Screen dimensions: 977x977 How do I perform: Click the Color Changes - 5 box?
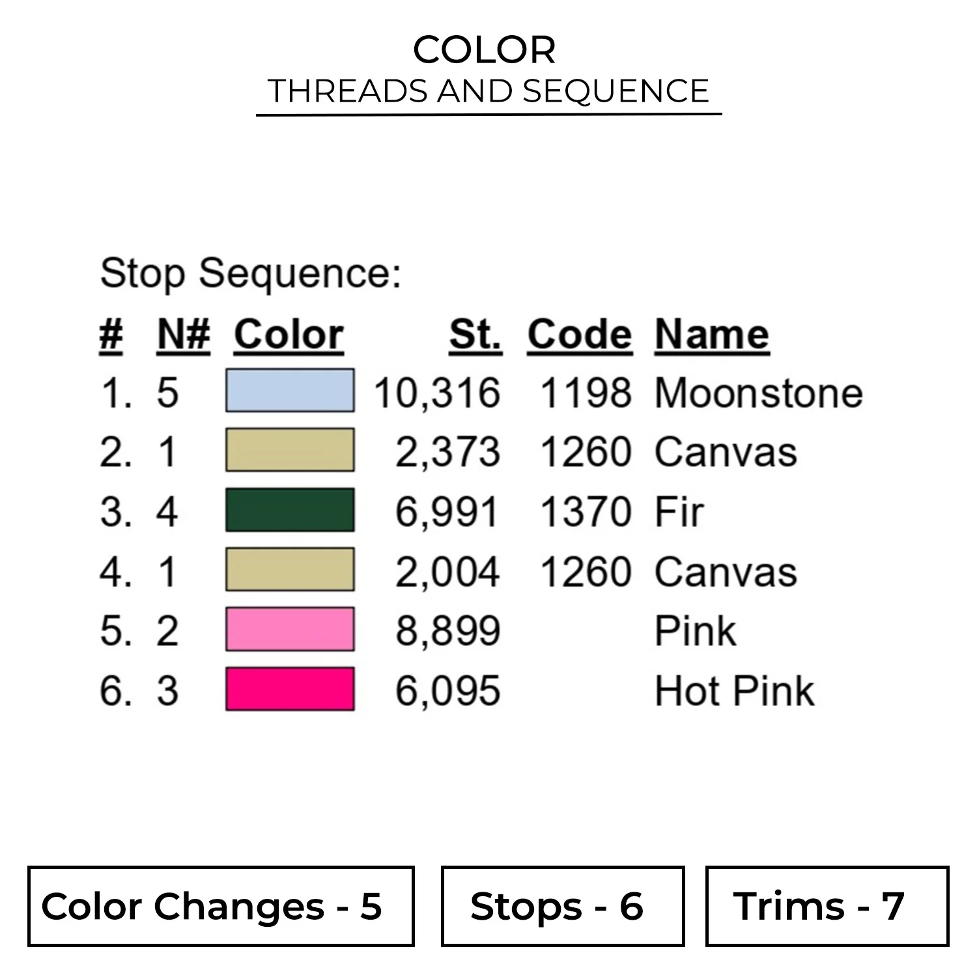(x=221, y=906)
